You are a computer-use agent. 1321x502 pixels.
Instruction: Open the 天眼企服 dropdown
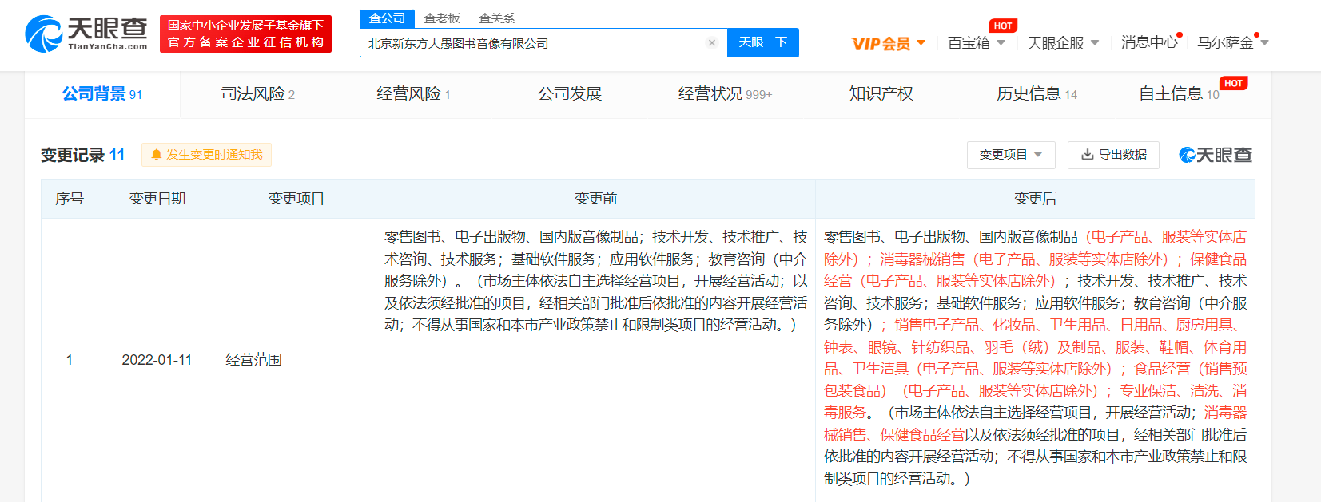pyautogui.click(x=1063, y=43)
